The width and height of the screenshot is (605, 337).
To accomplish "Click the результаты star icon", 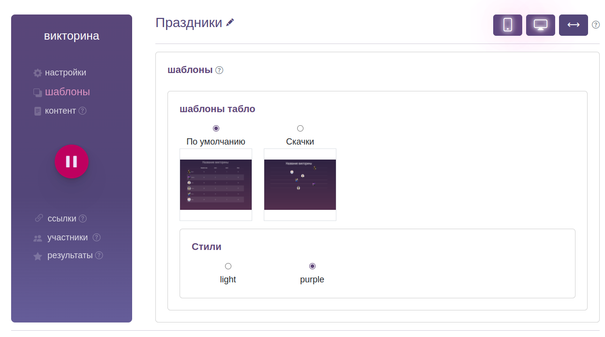I will (38, 256).
